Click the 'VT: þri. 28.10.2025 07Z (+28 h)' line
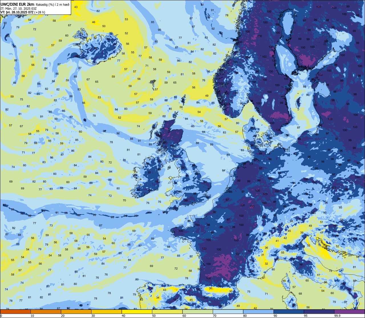The height and width of the screenshot is (318, 365). [23, 13]
